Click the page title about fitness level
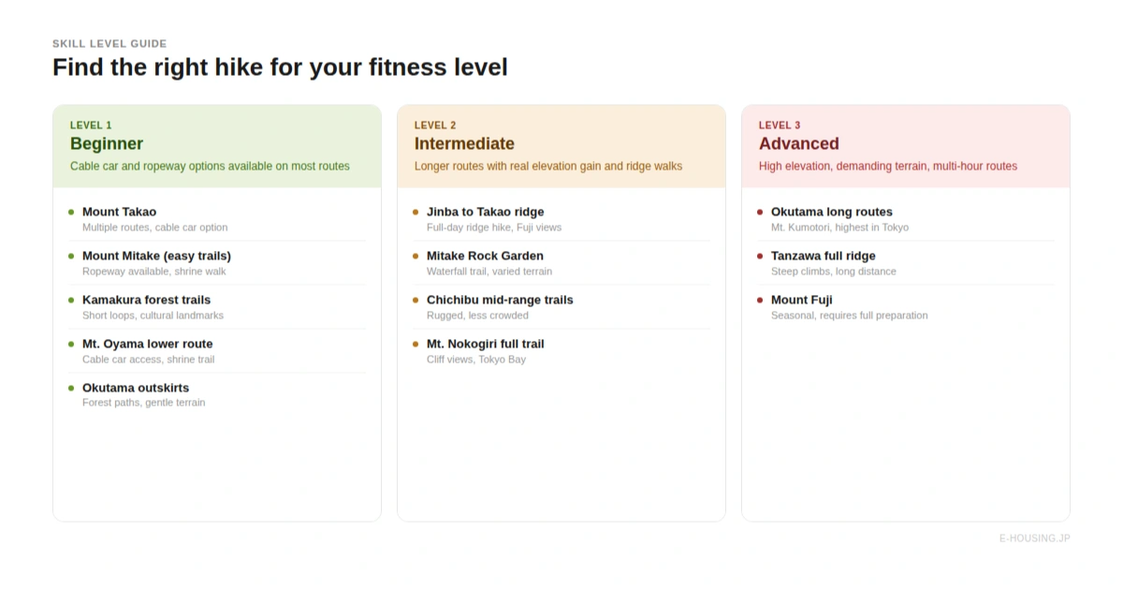The image size is (1123, 590). [x=280, y=67]
